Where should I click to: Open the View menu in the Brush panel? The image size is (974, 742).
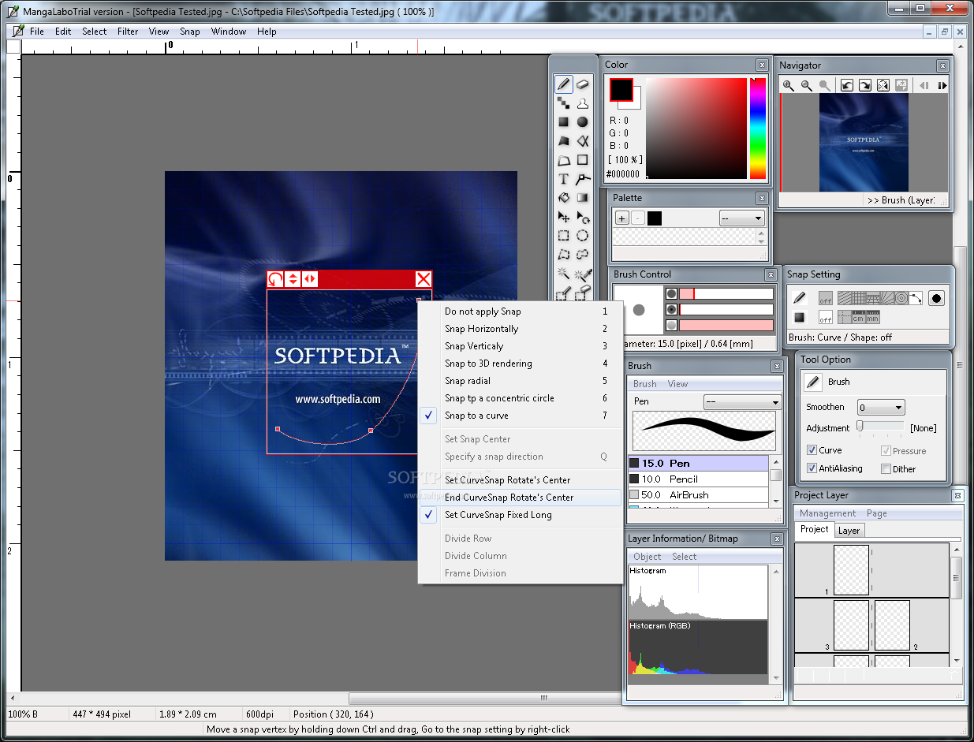(677, 384)
